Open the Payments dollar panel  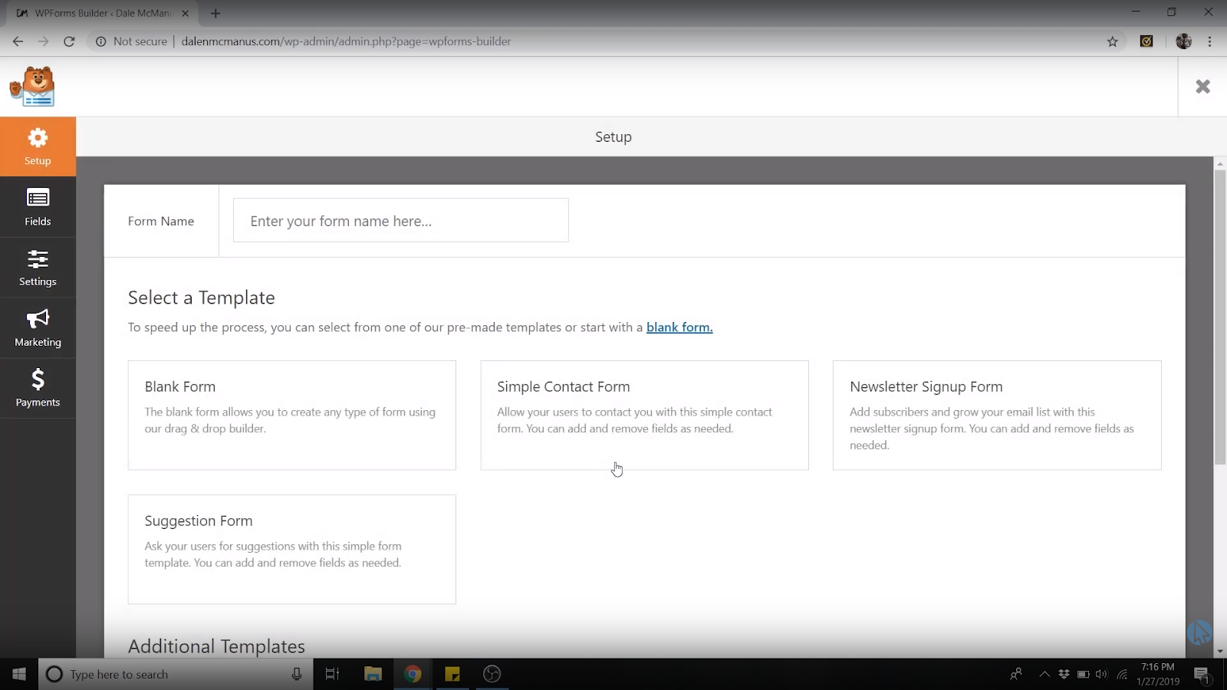pos(38,389)
